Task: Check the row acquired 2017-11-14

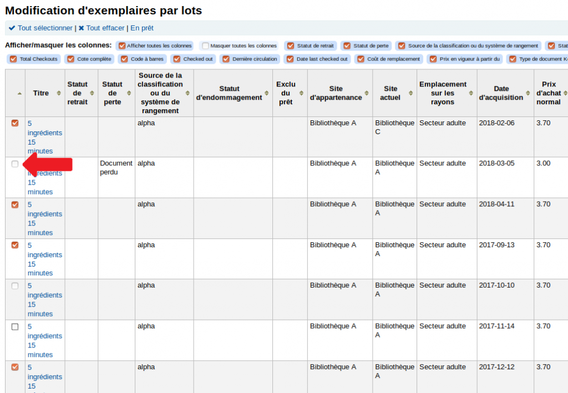Action: click(x=15, y=327)
